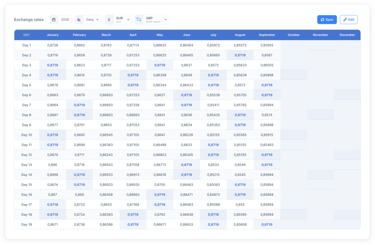The height and width of the screenshot is (245, 375).
Task: Select September Day 3 rate 0,86055
Action: coord(267,65)
